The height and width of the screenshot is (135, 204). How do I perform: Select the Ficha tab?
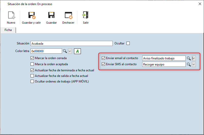click(8, 30)
